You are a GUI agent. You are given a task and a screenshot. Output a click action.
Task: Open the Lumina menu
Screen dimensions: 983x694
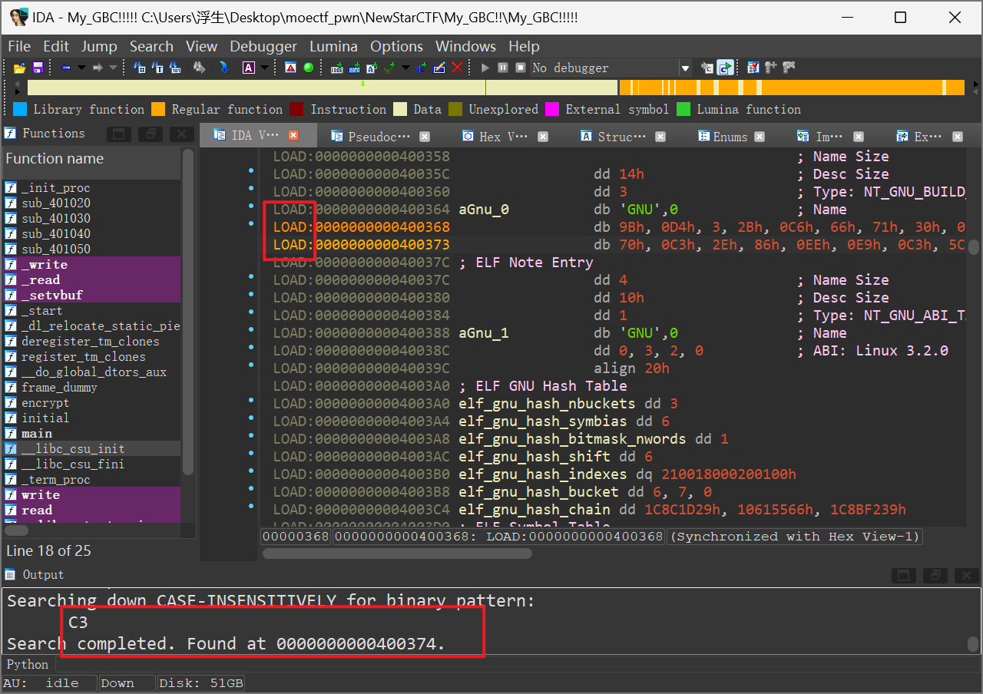pyautogui.click(x=333, y=46)
